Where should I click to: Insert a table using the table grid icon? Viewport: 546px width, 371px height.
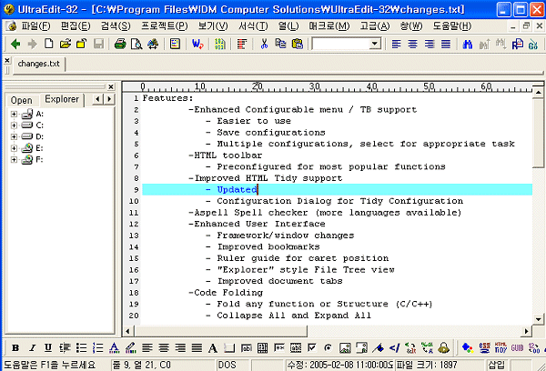263,347
